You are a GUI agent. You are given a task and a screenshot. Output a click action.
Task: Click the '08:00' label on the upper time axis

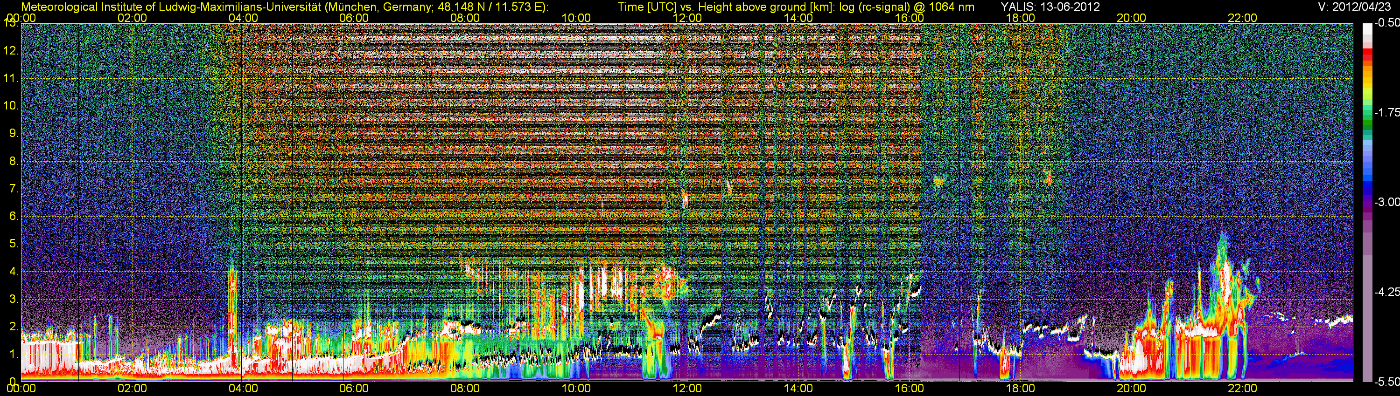pos(465,18)
